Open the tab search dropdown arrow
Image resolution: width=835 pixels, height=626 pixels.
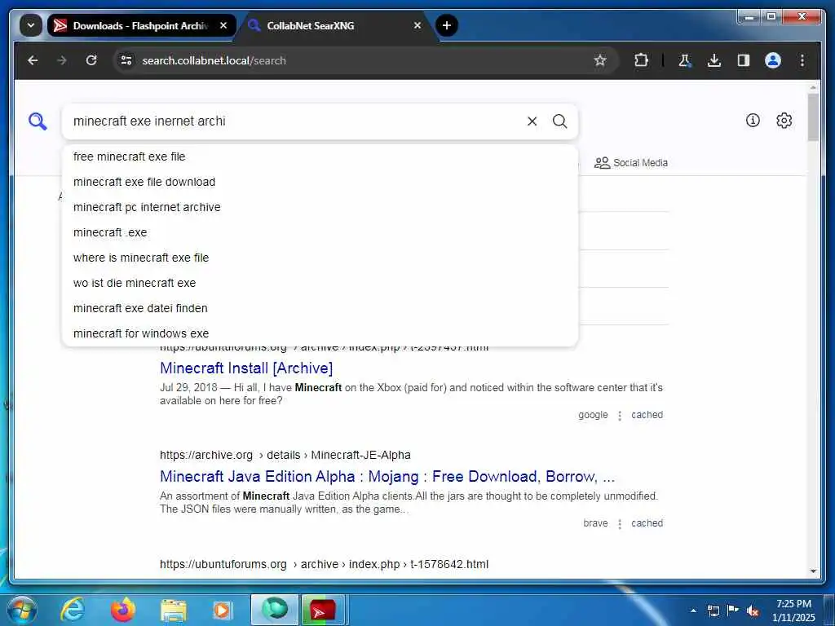point(30,25)
